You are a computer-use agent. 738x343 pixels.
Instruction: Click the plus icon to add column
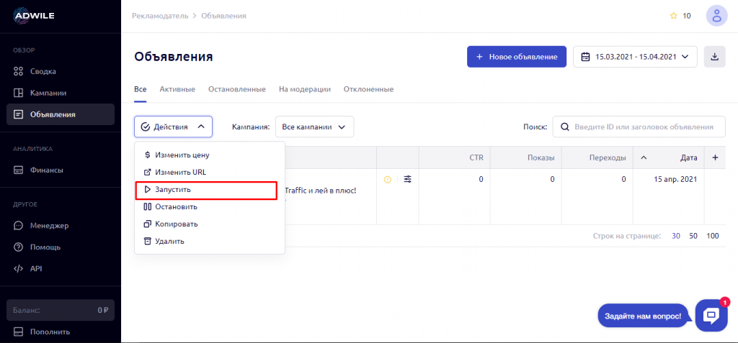(x=715, y=157)
